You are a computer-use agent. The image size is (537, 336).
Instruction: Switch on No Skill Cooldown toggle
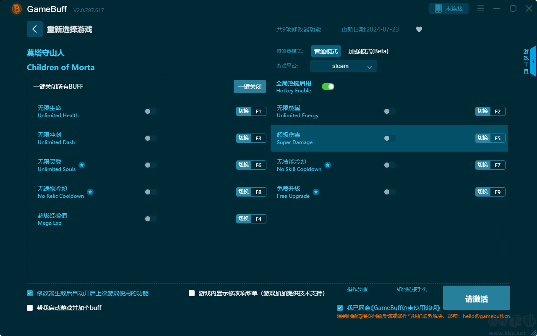[390, 165]
